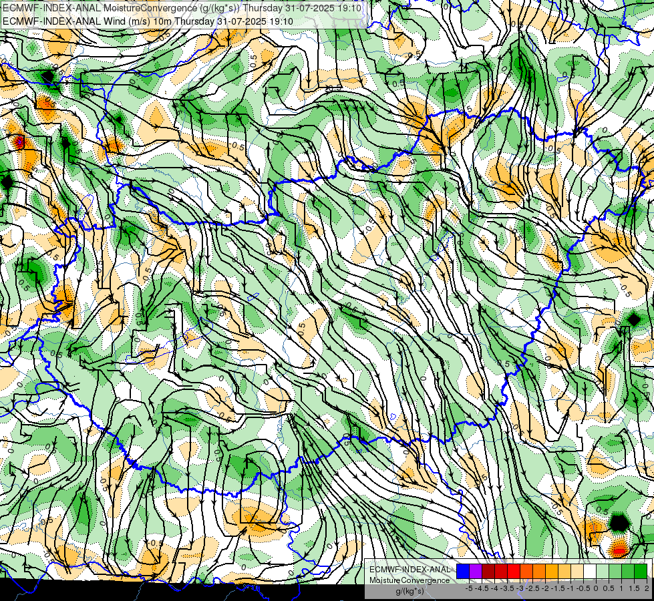Image resolution: width=654 pixels, height=601 pixels.
Task: Click the -2 tick label on legend scale
Action: pyautogui.click(x=546, y=588)
